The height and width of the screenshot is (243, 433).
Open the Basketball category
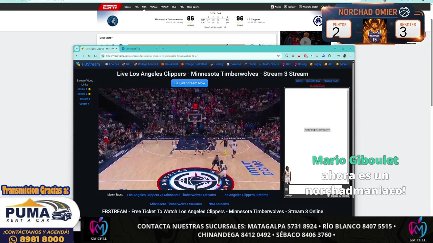pos(169,64)
